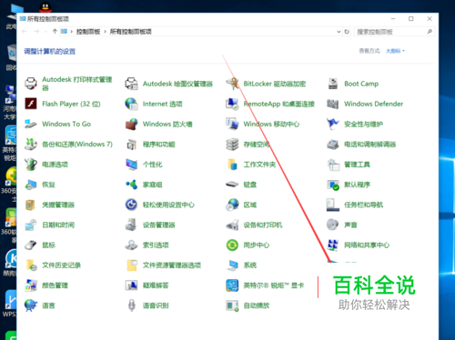Viewport: 455px width, 340px height.
Task: Open the 网络和共享中心 icon
Action: pyautogui.click(x=333, y=245)
